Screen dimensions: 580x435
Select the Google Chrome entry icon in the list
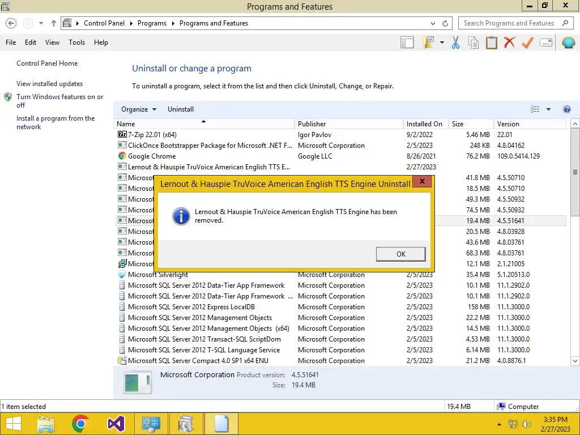click(122, 156)
